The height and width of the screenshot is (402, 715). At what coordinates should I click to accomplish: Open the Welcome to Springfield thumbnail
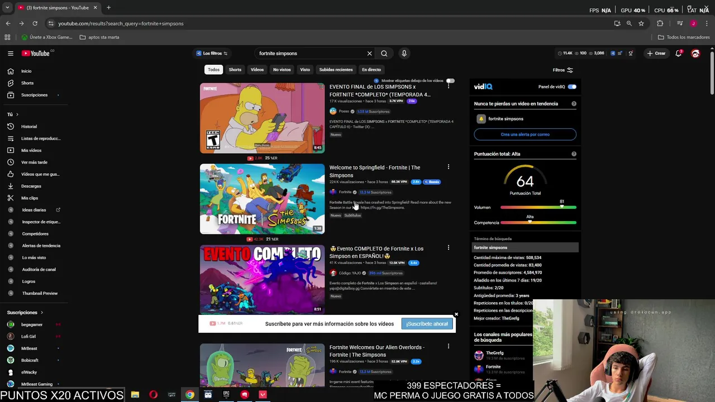coord(262,199)
